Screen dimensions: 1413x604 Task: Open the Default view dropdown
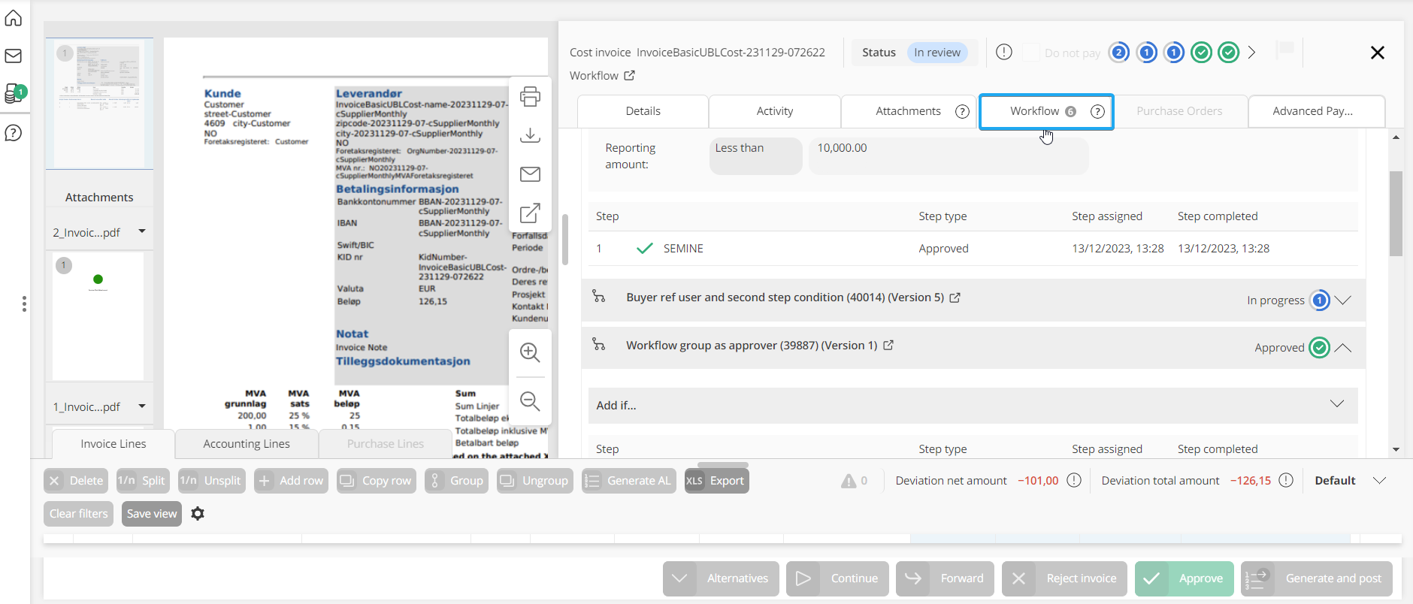click(1379, 481)
